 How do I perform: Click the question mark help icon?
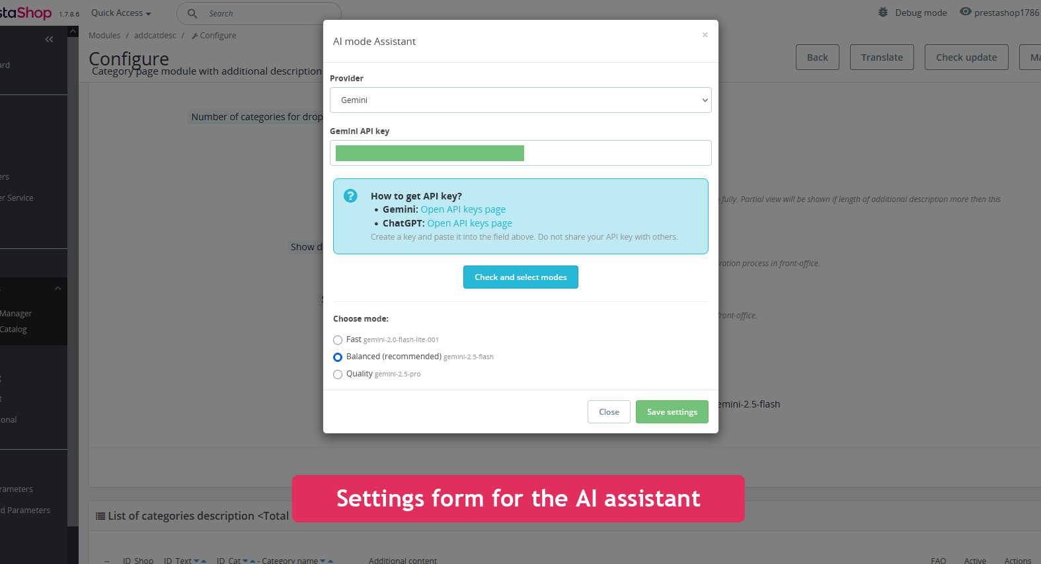(x=350, y=195)
